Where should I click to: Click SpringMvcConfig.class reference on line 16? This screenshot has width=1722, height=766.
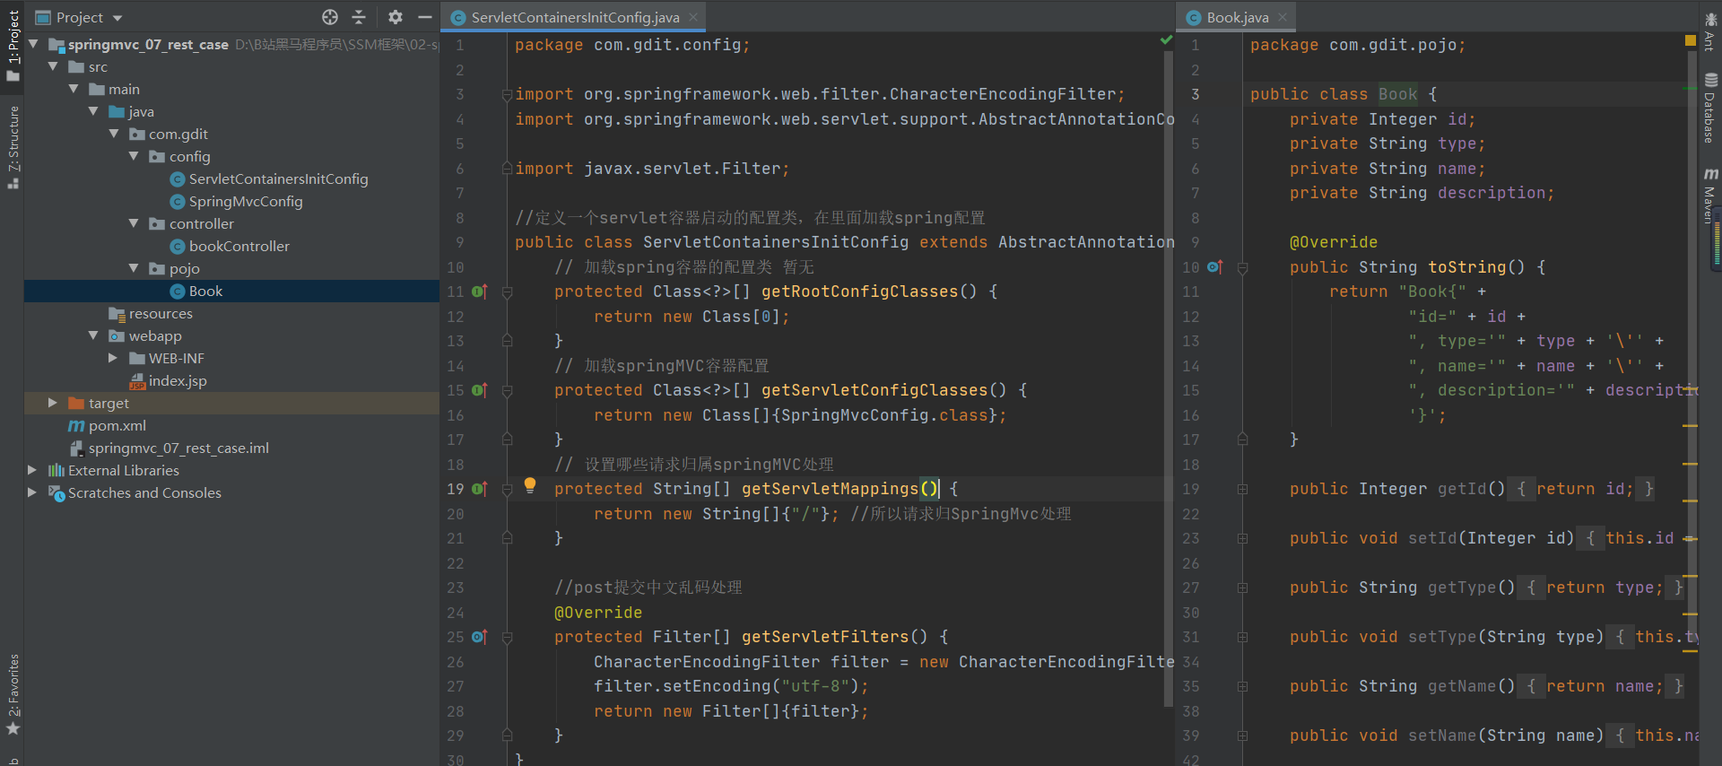click(889, 415)
